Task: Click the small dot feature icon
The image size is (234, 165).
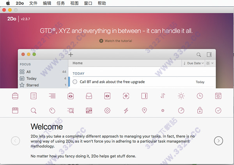Action: [163, 110]
